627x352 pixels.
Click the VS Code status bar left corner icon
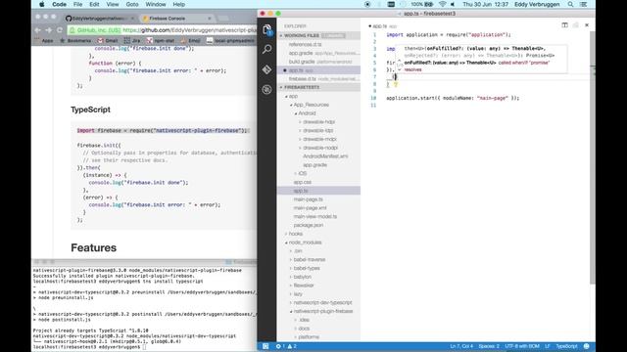265,346
